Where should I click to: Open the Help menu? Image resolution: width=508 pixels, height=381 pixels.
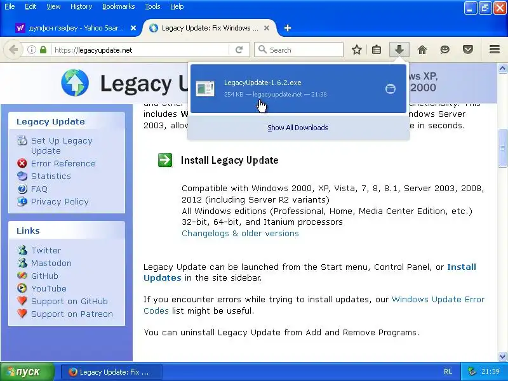pyautogui.click(x=177, y=6)
